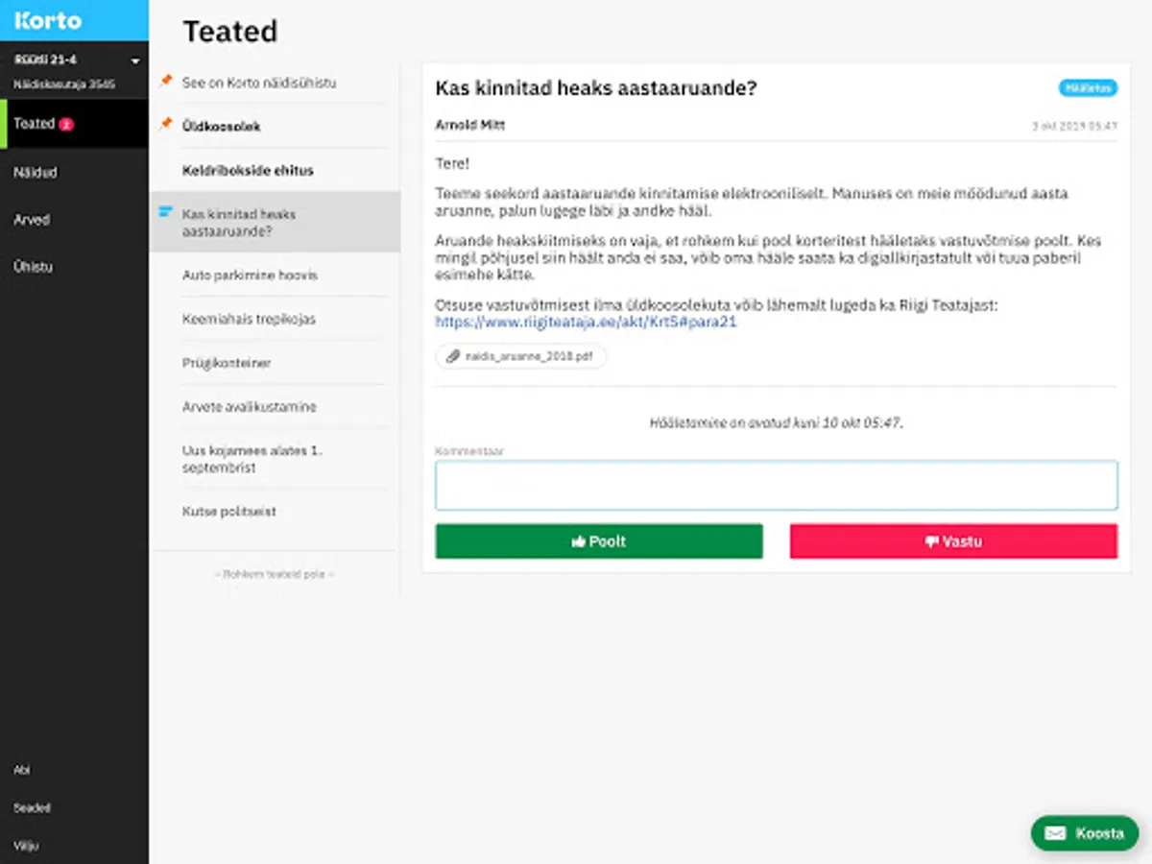The image size is (1152, 864).
Task: Vote Vastu with the red button
Action: point(953,541)
